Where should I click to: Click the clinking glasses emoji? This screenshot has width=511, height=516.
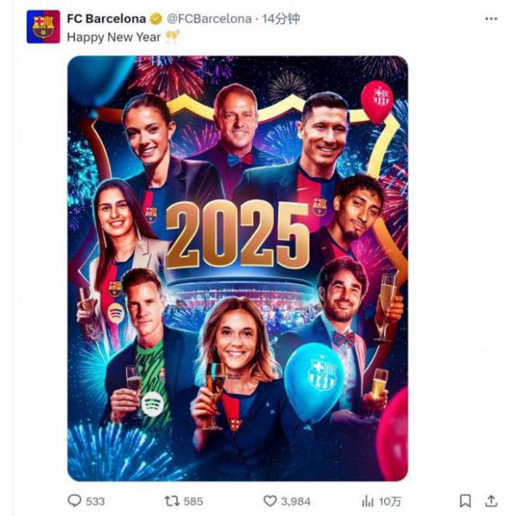[172, 37]
